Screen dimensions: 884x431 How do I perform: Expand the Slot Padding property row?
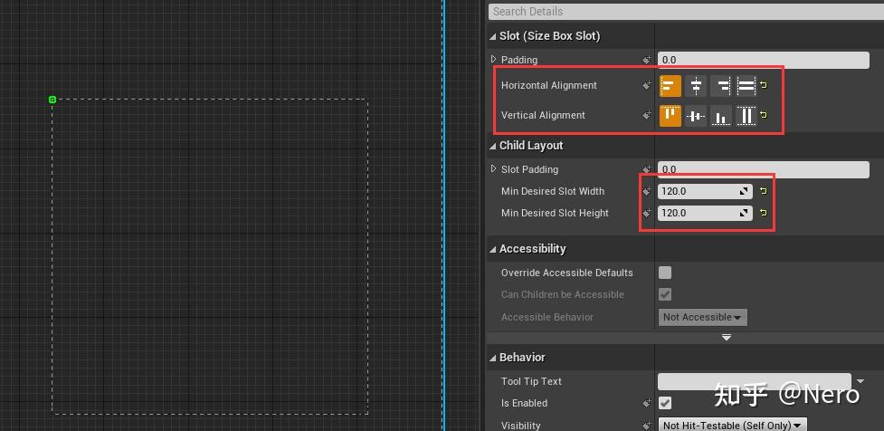(x=494, y=169)
